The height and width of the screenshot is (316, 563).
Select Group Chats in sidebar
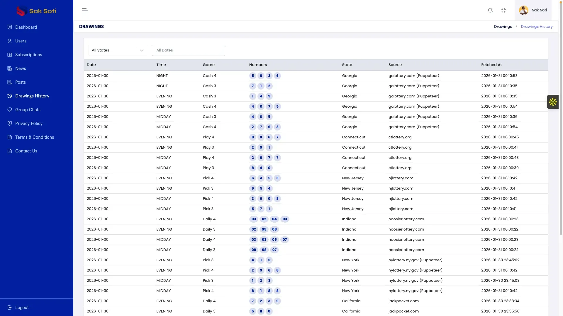coord(28,110)
